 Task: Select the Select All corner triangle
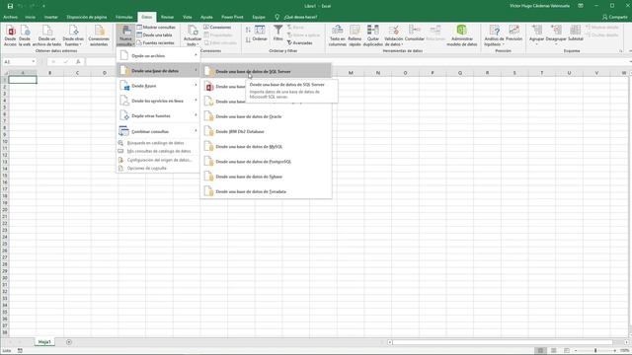[5, 73]
